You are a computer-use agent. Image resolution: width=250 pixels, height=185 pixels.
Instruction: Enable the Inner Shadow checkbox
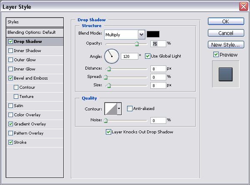10,51
